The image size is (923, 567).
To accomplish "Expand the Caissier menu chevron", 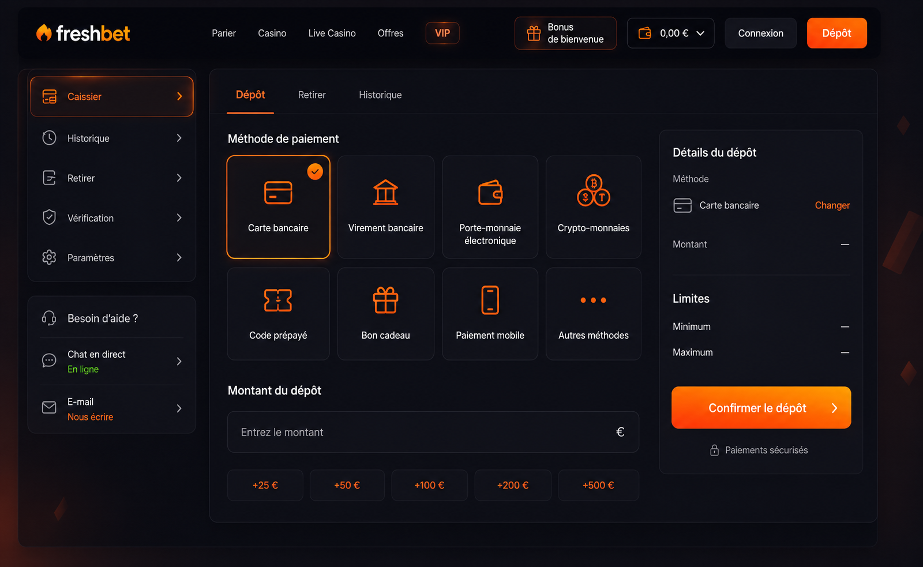I will [x=179, y=96].
